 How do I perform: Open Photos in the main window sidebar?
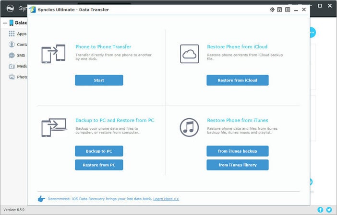point(18,77)
